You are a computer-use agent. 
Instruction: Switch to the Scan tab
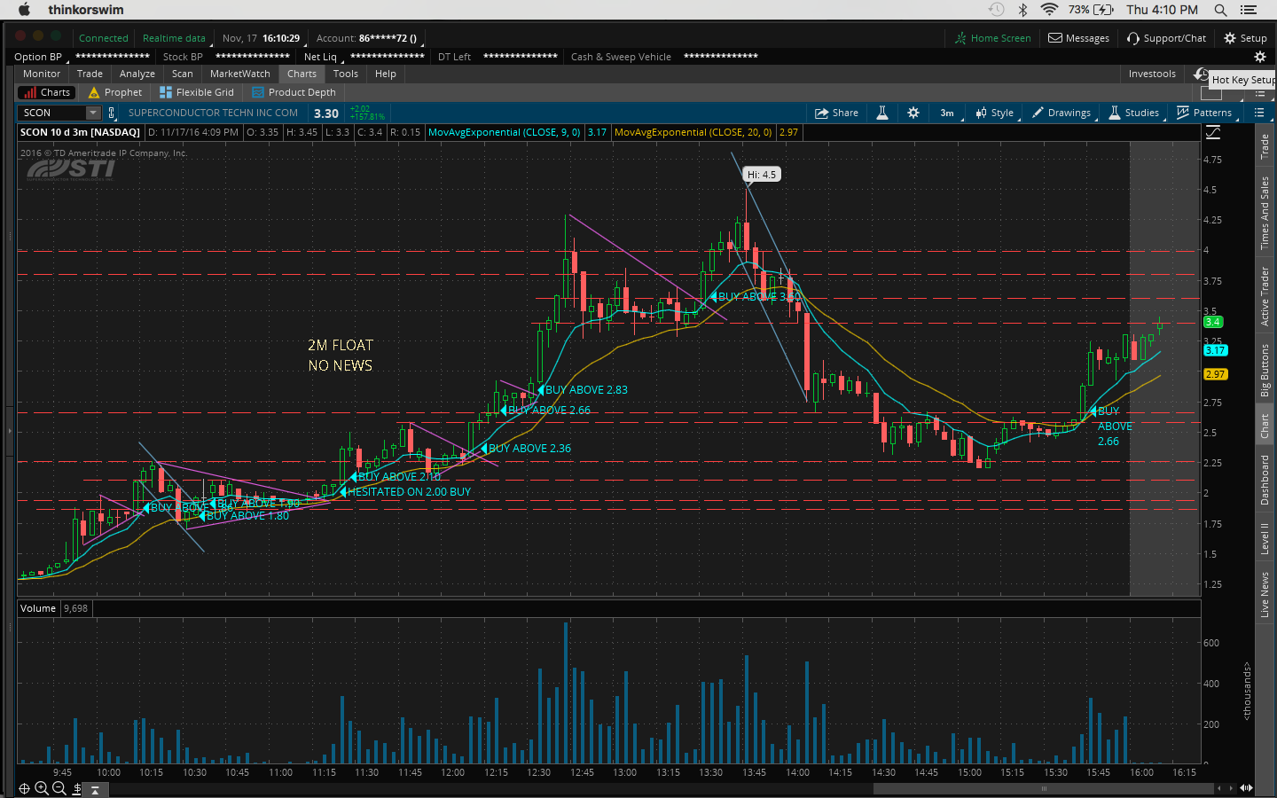(183, 74)
